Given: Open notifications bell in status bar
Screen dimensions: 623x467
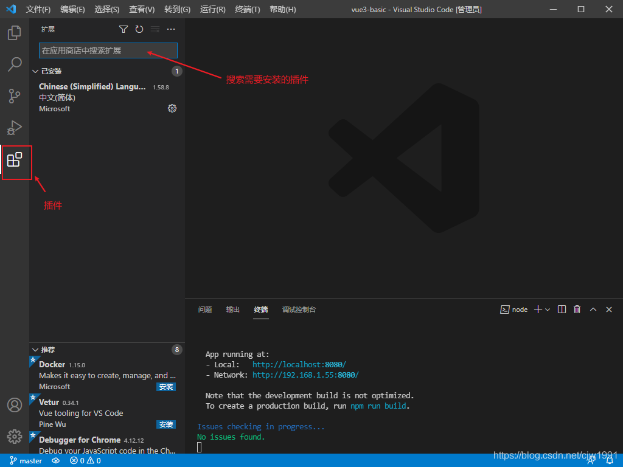Looking at the screenshot, I should (x=610, y=461).
